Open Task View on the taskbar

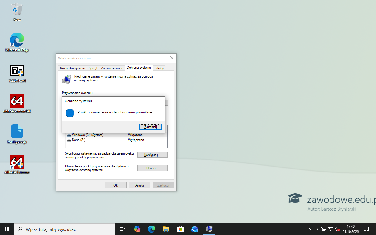tap(122, 229)
